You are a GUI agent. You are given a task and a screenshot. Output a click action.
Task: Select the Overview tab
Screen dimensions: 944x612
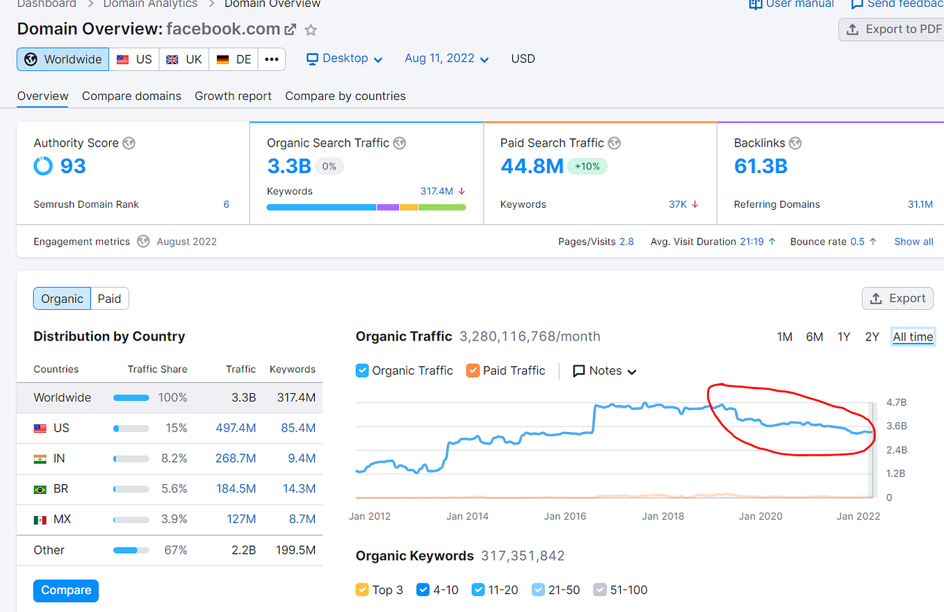[42, 96]
